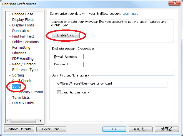Select Change Case in preferences tree
This screenshot has width=183, height=136.
click(x=23, y=14)
